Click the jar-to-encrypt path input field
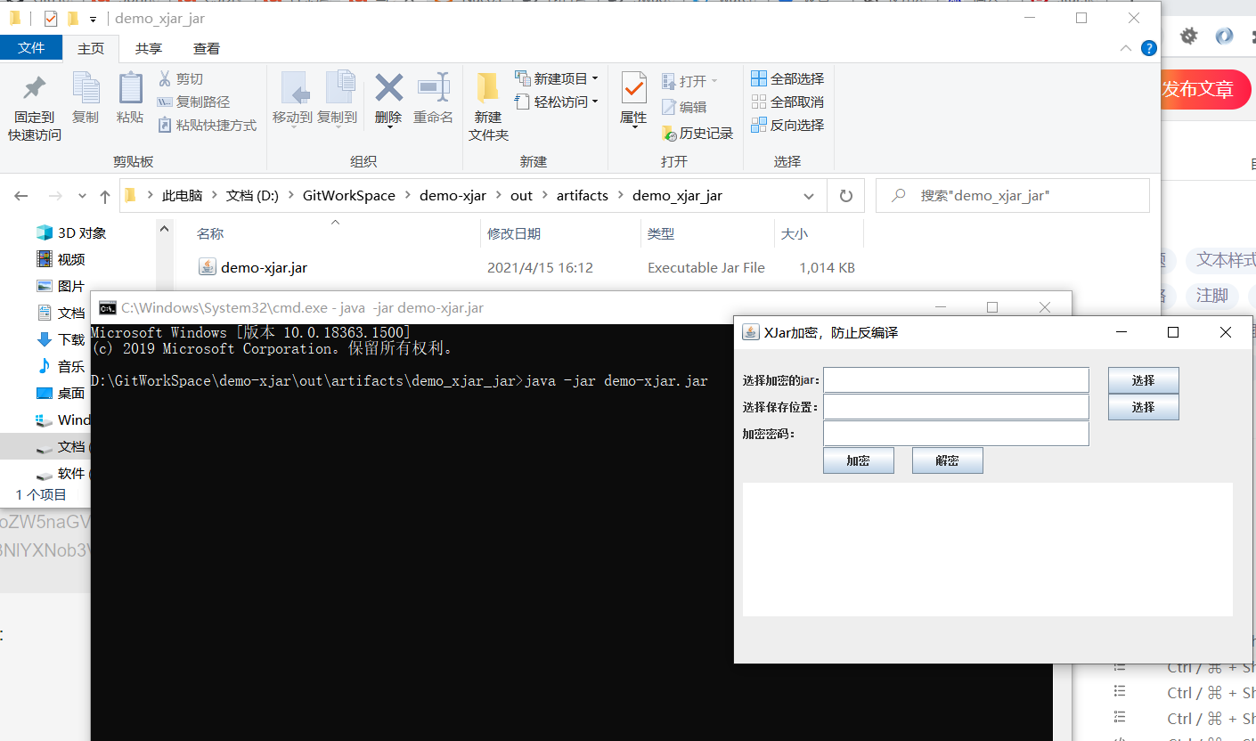This screenshot has width=1256, height=741. 956,380
